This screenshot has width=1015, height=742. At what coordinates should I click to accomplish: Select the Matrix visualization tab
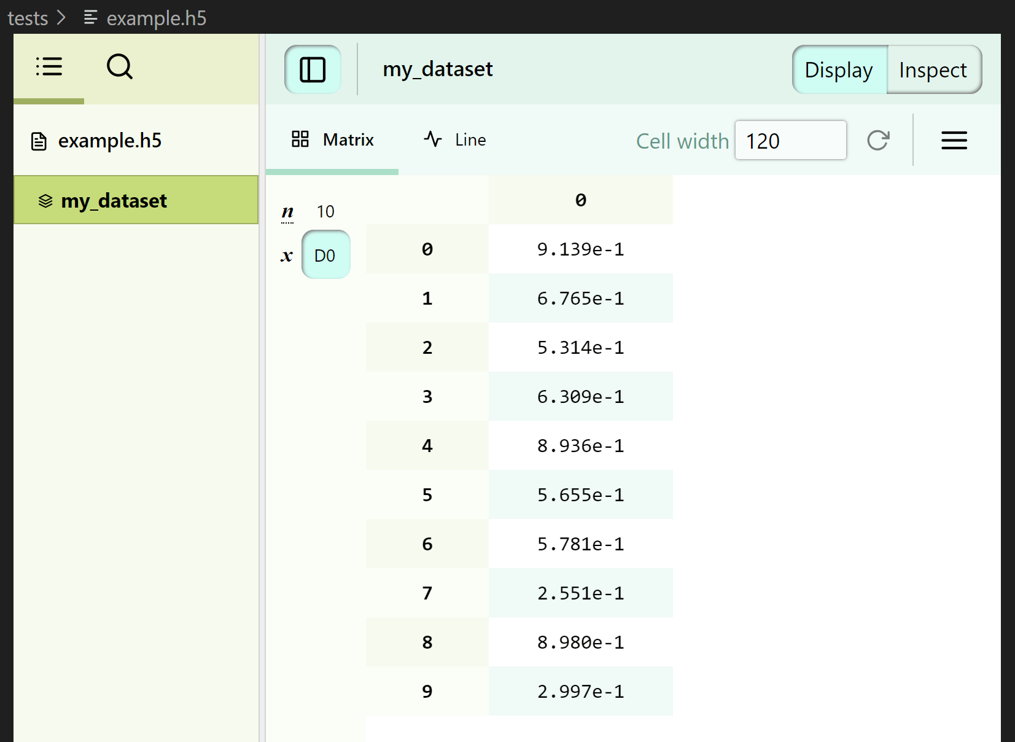tap(332, 139)
